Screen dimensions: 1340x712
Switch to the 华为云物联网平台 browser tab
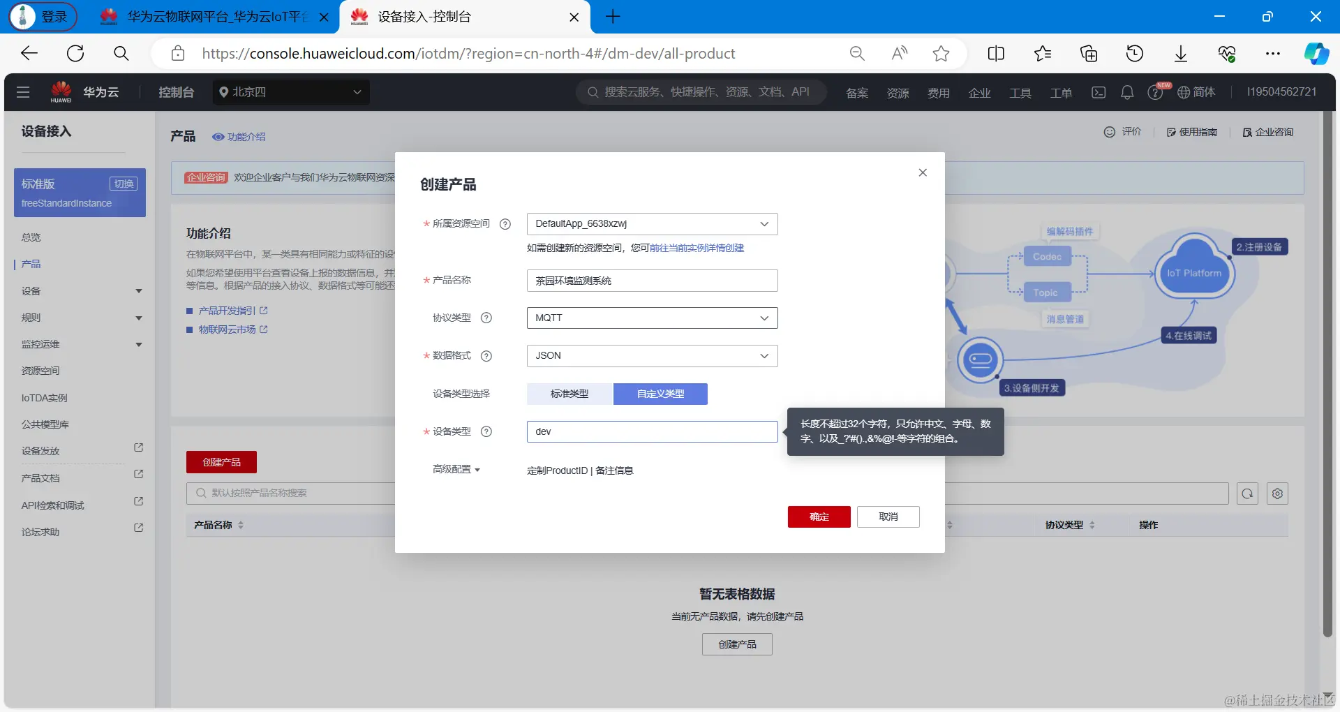pos(214,17)
